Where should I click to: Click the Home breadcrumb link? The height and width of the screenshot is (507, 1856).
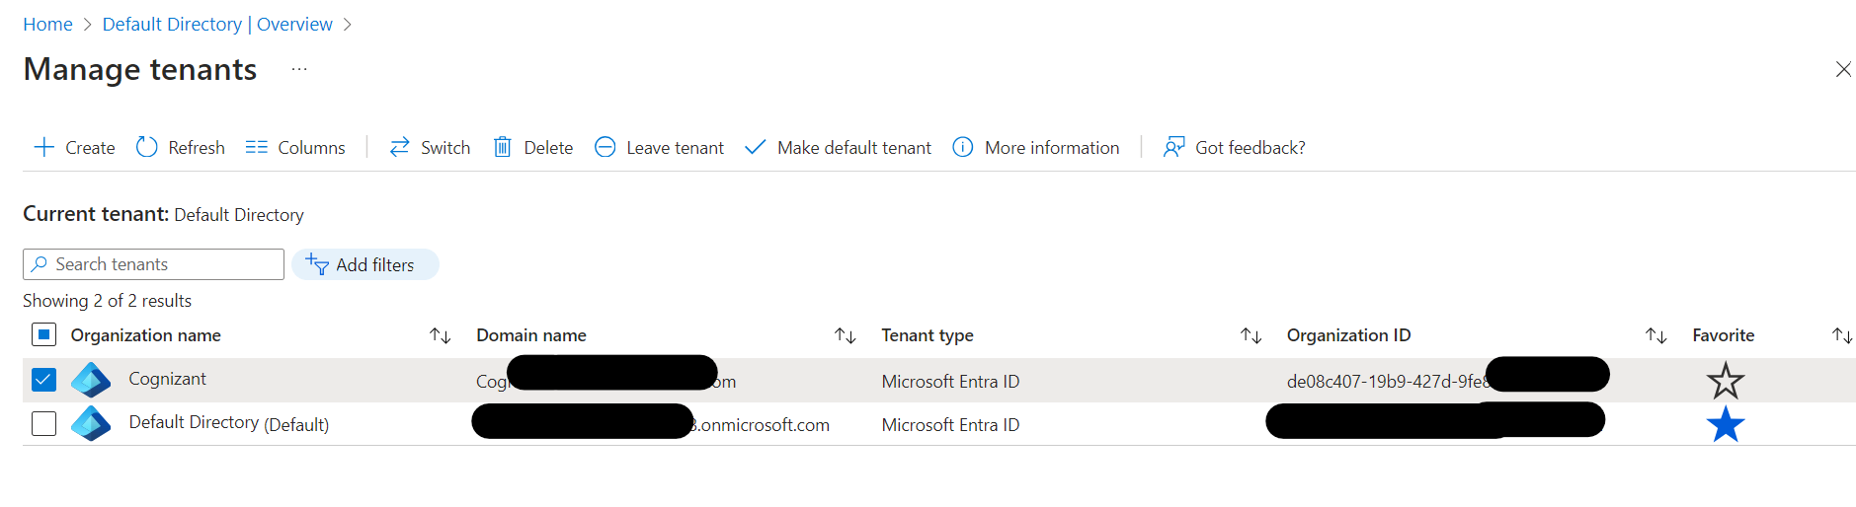pos(47,24)
